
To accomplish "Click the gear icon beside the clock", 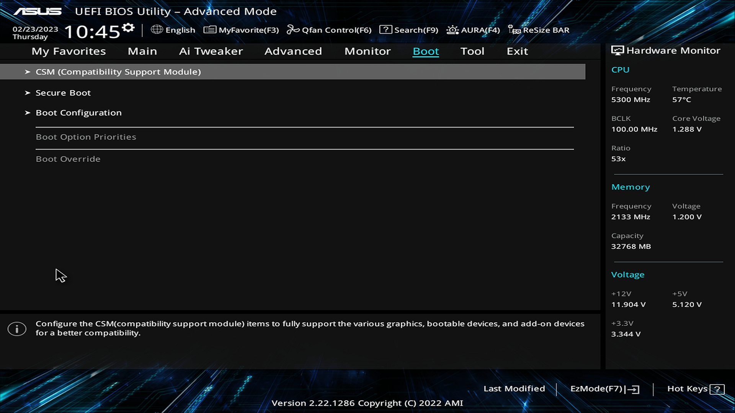I will pyautogui.click(x=128, y=28).
